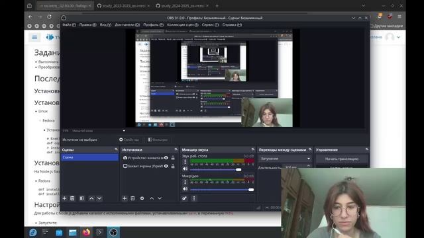
Task: Open the preview scale dropdown
Action: (x=124, y=131)
